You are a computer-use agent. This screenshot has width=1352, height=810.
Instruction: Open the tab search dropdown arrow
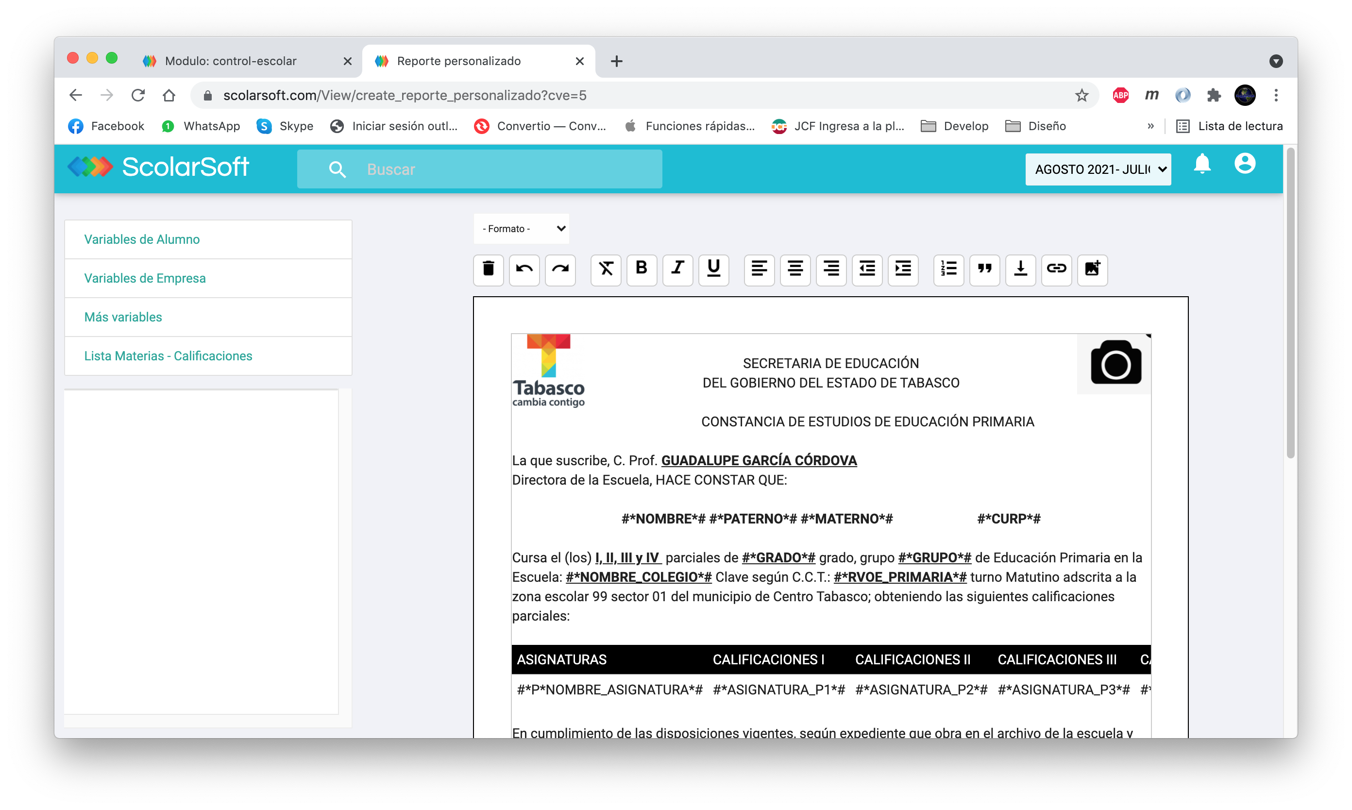[1276, 61]
